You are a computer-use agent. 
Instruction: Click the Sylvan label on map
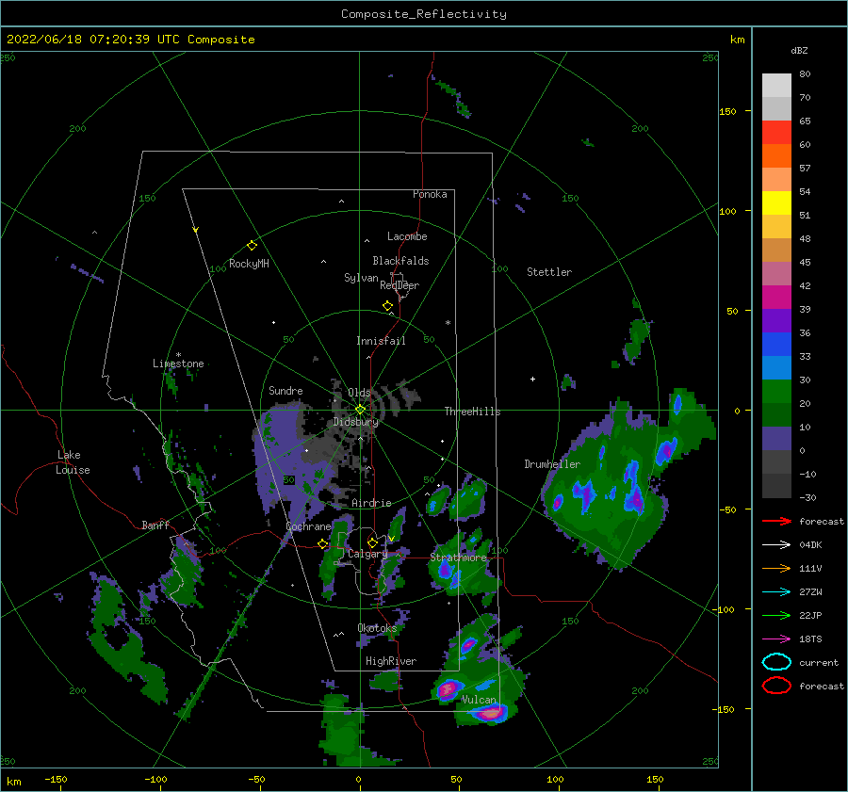coord(361,278)
